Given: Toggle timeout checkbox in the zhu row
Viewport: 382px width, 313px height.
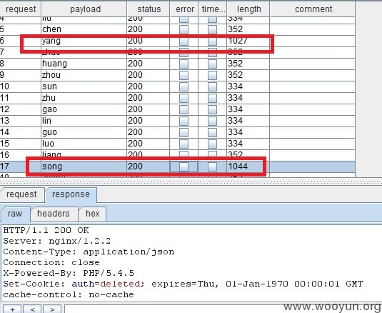Looking at the screenshot, I should 213,98.
